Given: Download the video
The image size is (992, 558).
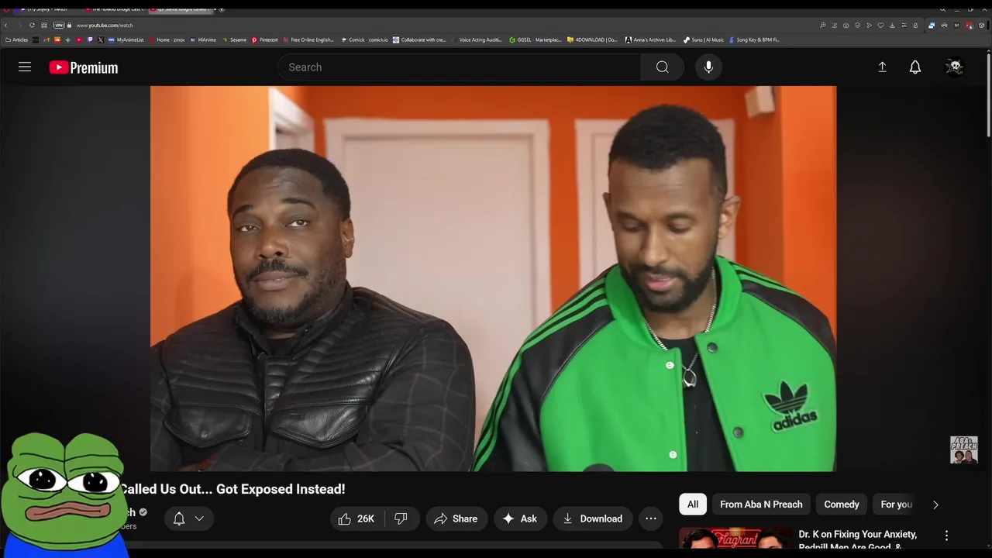Looking at the screenshot, I should point(593,518).
